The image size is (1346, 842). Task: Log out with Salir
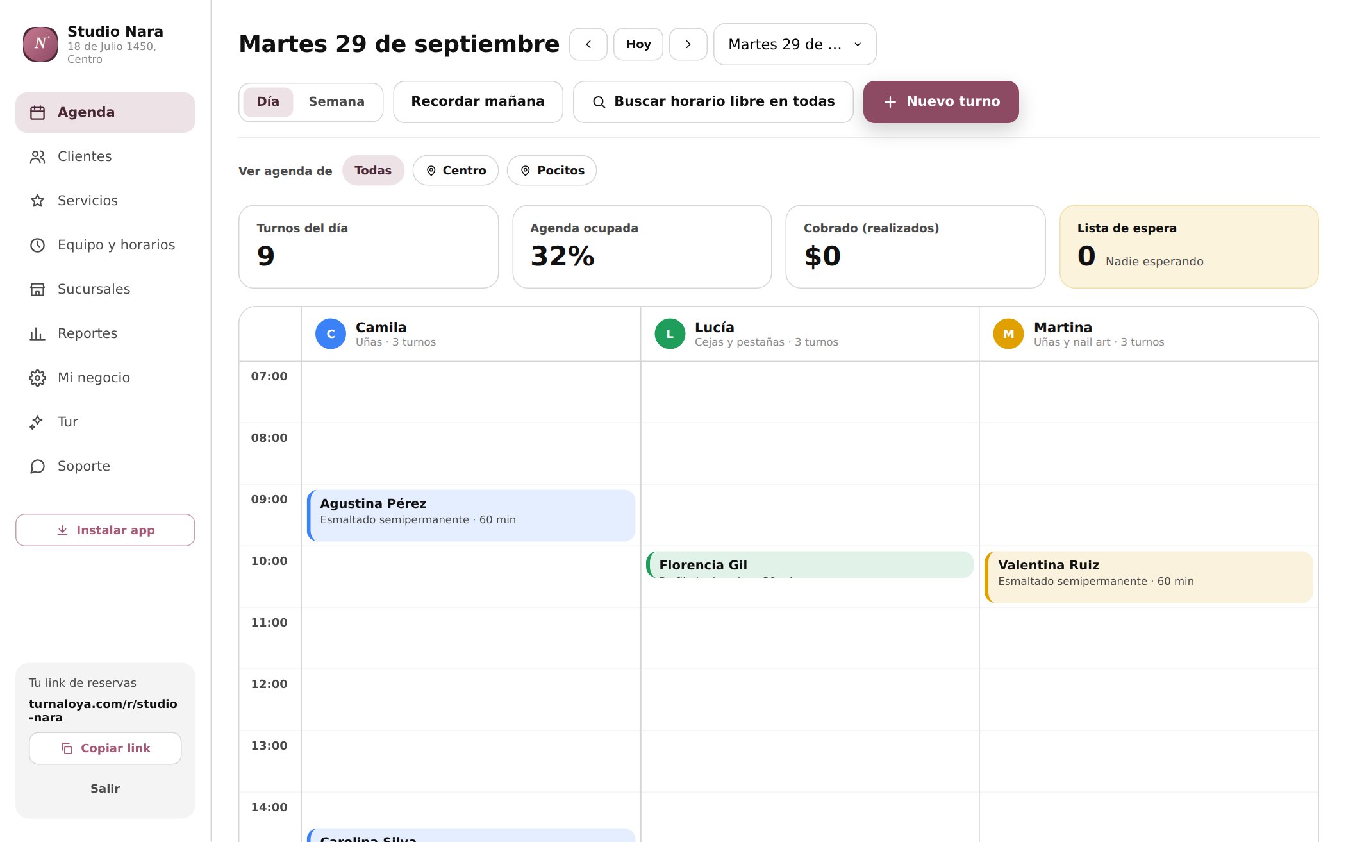[105, 789]
